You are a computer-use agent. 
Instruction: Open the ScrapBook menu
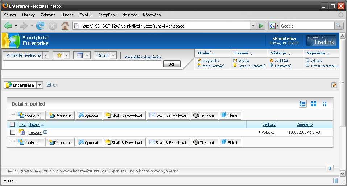click(108, 15)
